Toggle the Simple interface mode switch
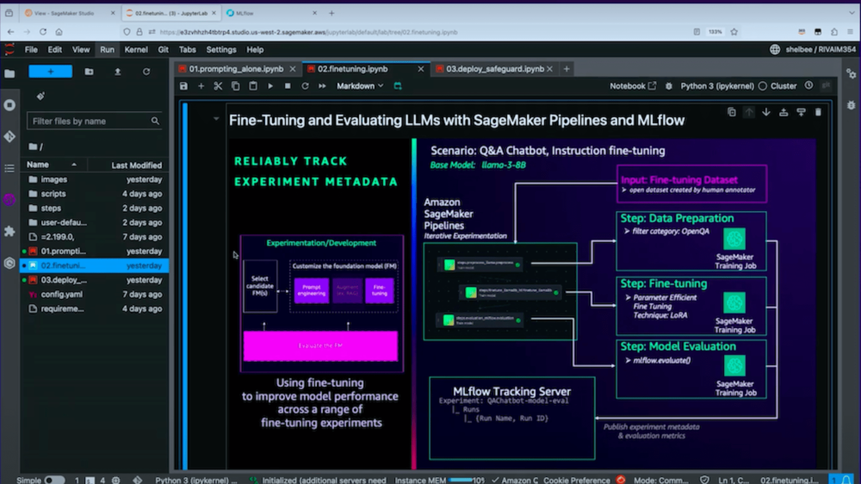The width and height of the screenshot is (861, 484). (x=54, y=480)
